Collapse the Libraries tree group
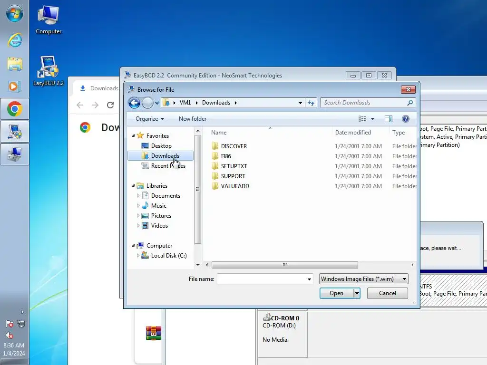 (133, 186)
